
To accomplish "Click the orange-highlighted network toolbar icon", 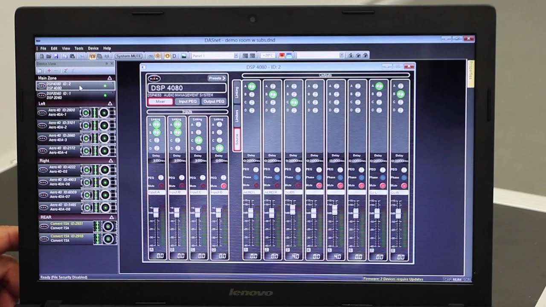I will pyautogui.click(x=158, y=56).
